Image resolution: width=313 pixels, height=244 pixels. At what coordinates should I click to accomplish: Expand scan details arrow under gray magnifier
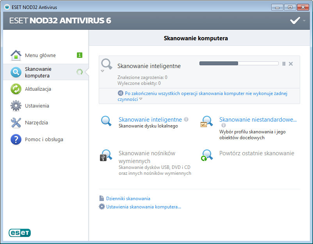click(x=102, y=71)
